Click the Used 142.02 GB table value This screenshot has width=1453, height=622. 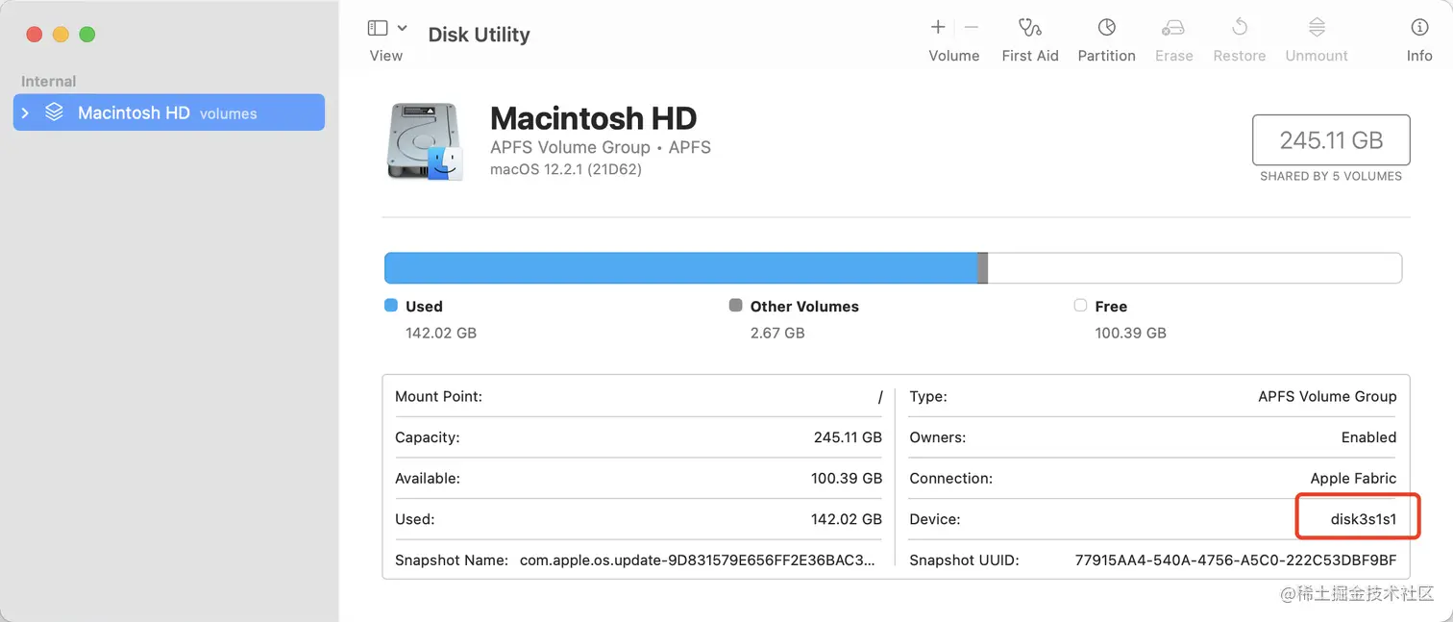(847, 518)
